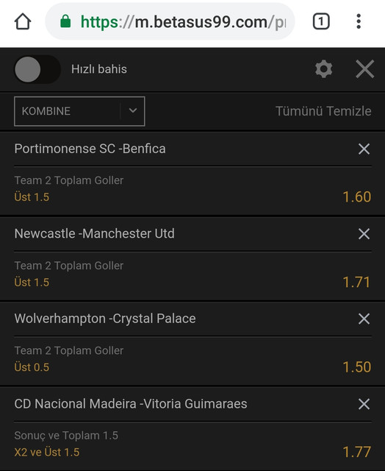Image resolution: width=385 pixels, height=471 pixels.
Task: Remove Newcastle -Manchester Utd selection
Action: click(x=364, y=234)
